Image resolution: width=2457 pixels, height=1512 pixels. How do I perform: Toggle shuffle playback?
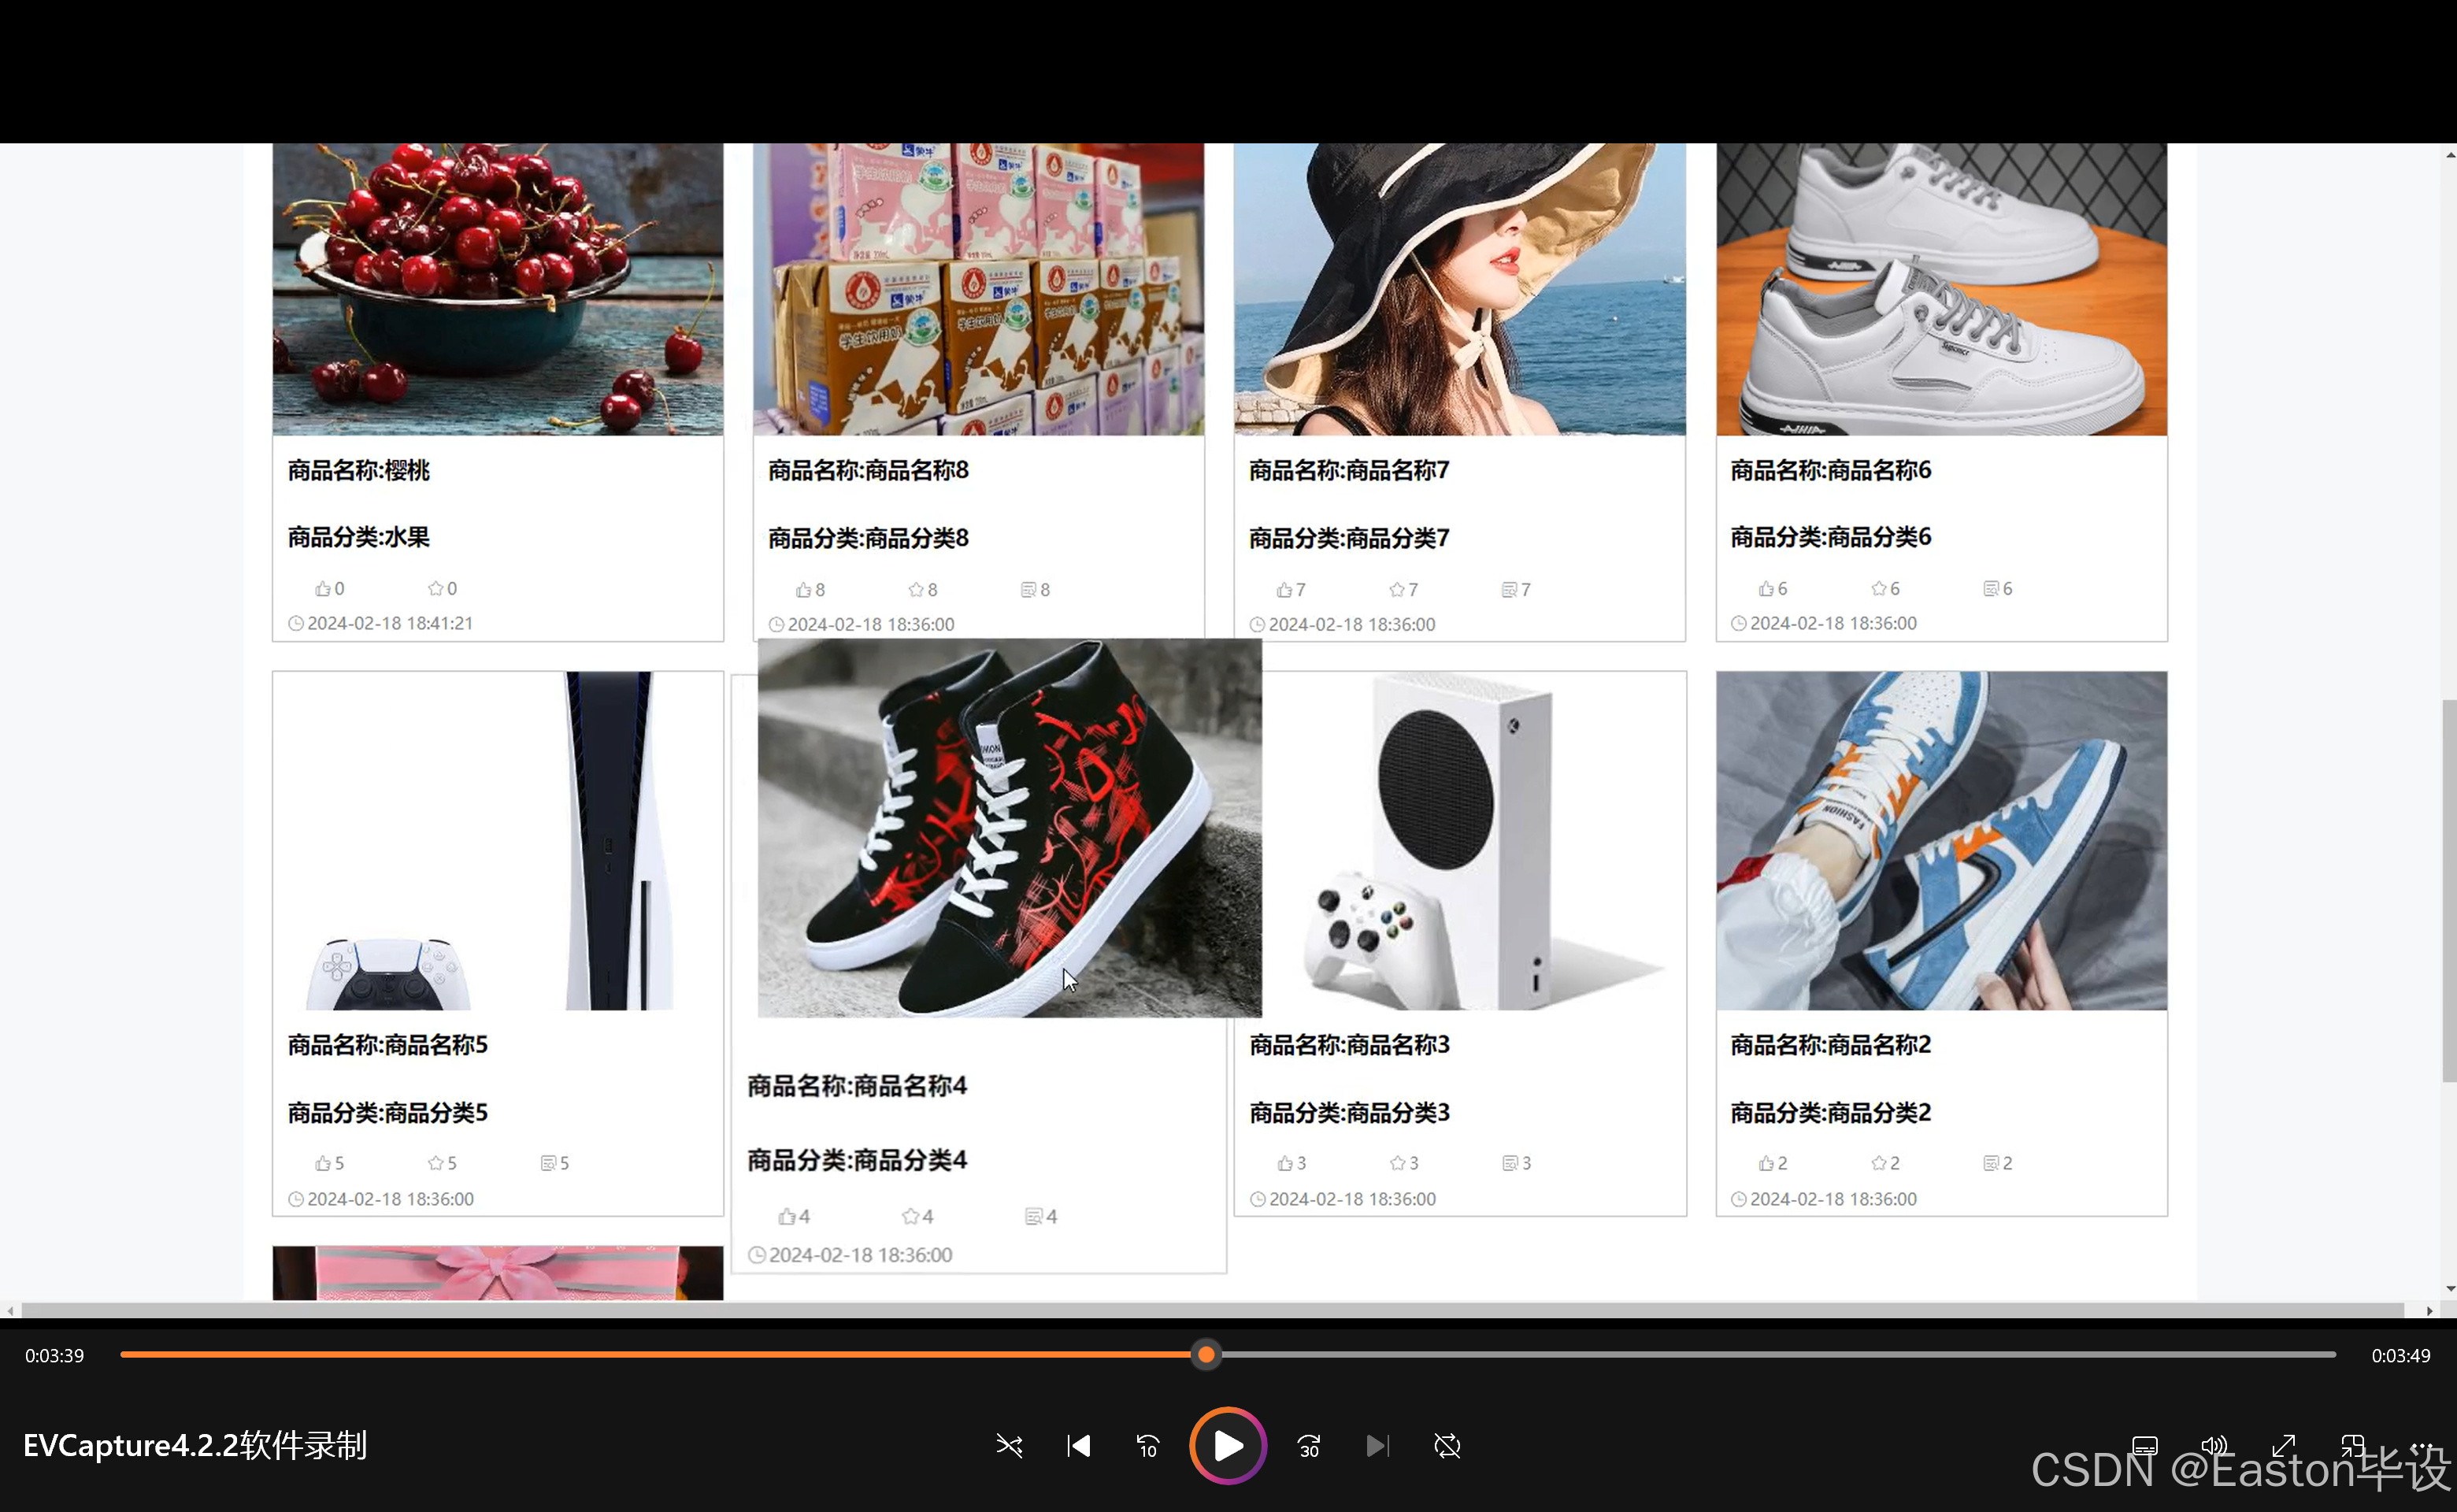tap(1009, 1446)
